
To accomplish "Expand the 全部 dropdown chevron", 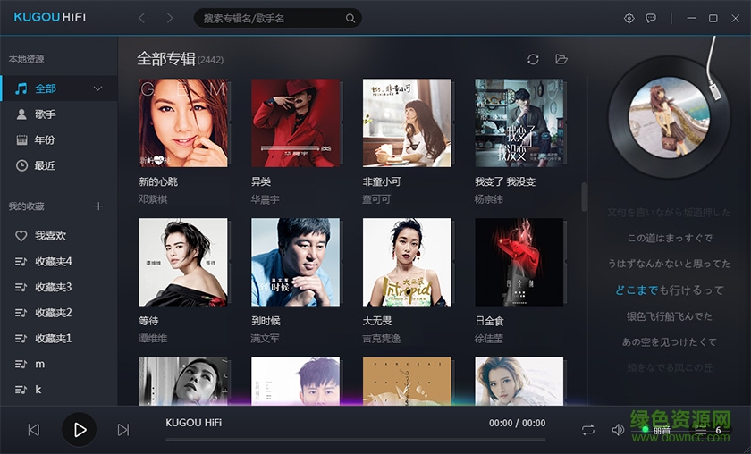I will 97,88.
